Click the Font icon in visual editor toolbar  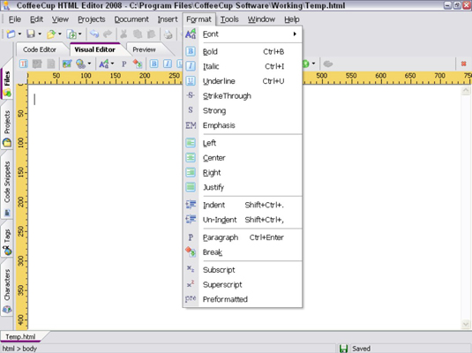(x=103, y=64)
